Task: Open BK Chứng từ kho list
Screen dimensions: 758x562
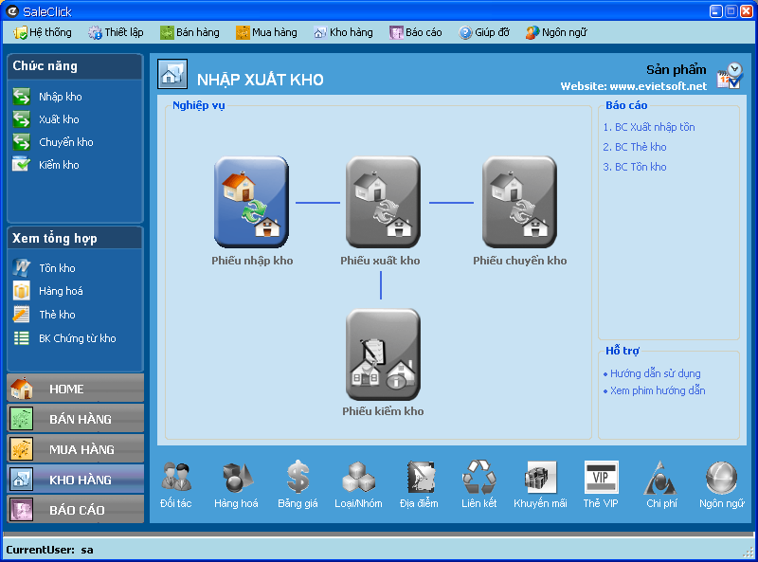Action: click(64, 338)
